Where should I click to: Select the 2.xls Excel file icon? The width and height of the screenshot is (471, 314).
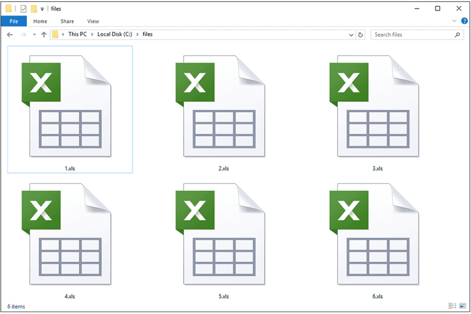221,105
